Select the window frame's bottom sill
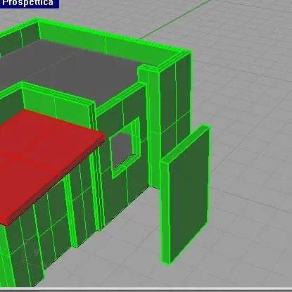Screen dimensions: 292x292 (125, 166)
